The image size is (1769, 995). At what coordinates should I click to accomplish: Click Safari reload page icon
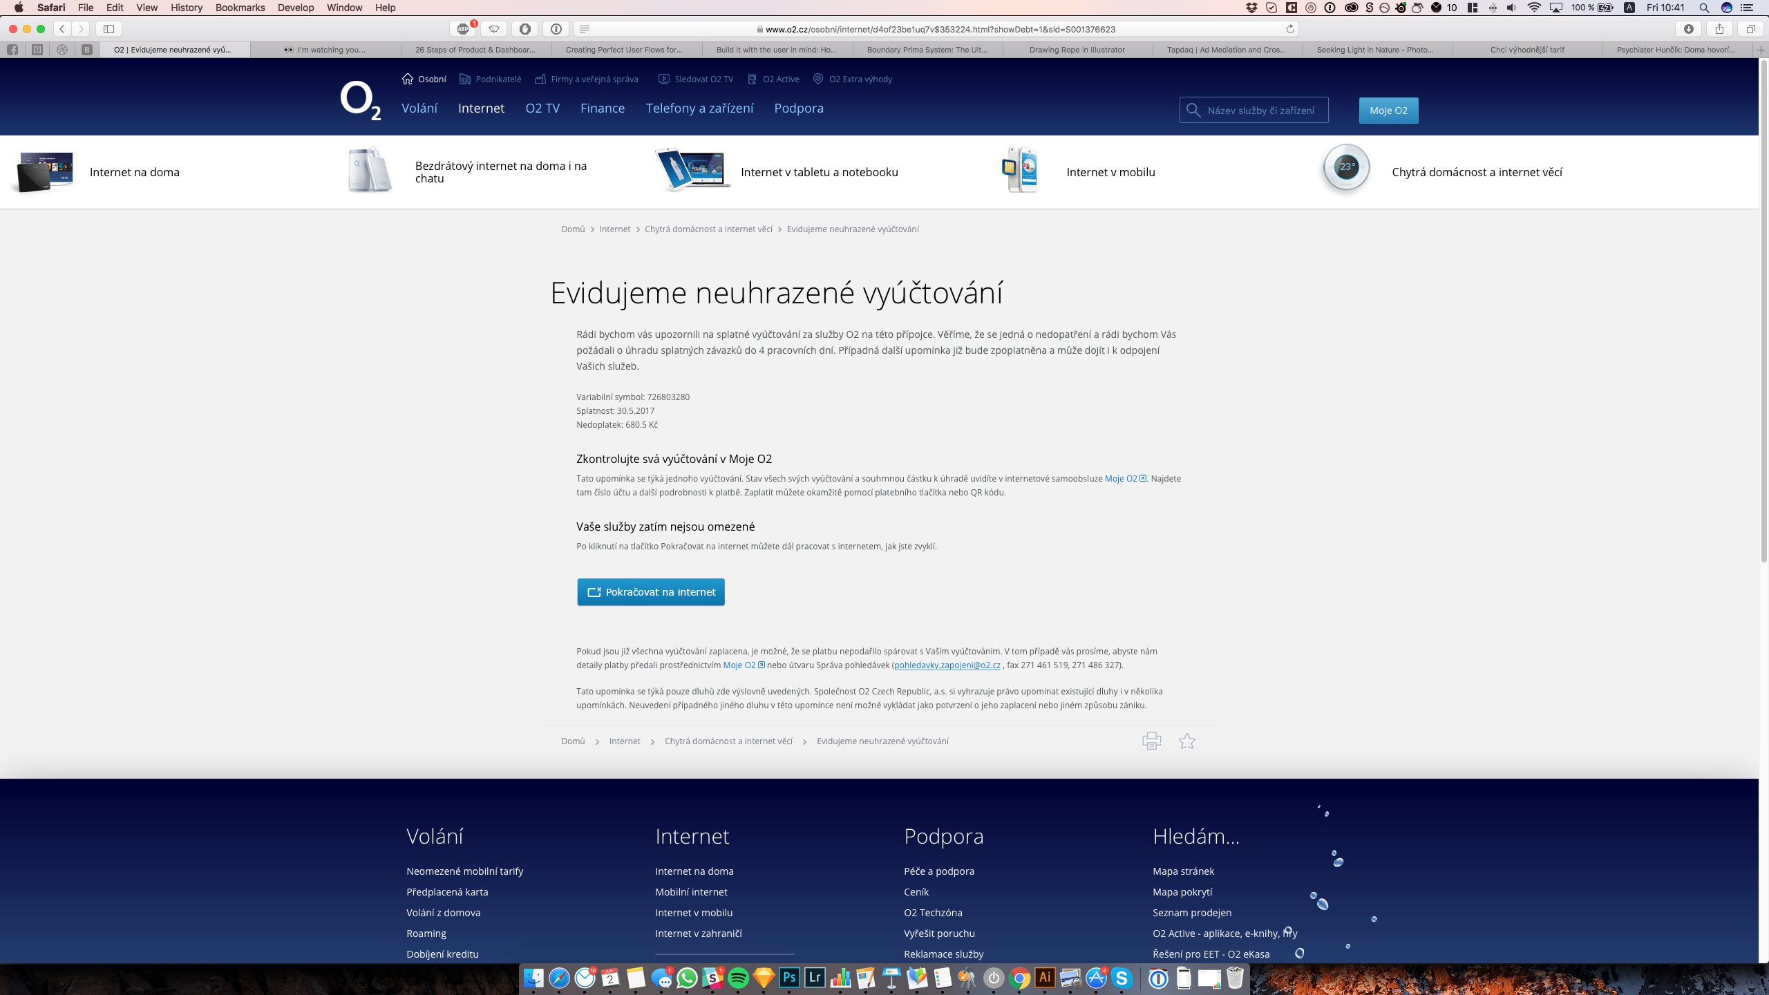click(x=1289, y=29)
